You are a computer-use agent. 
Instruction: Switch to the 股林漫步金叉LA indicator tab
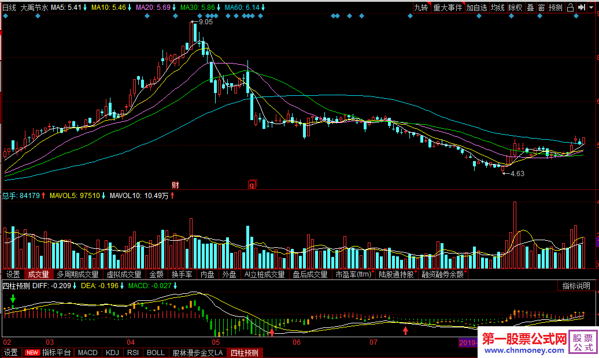click(198, 353)
